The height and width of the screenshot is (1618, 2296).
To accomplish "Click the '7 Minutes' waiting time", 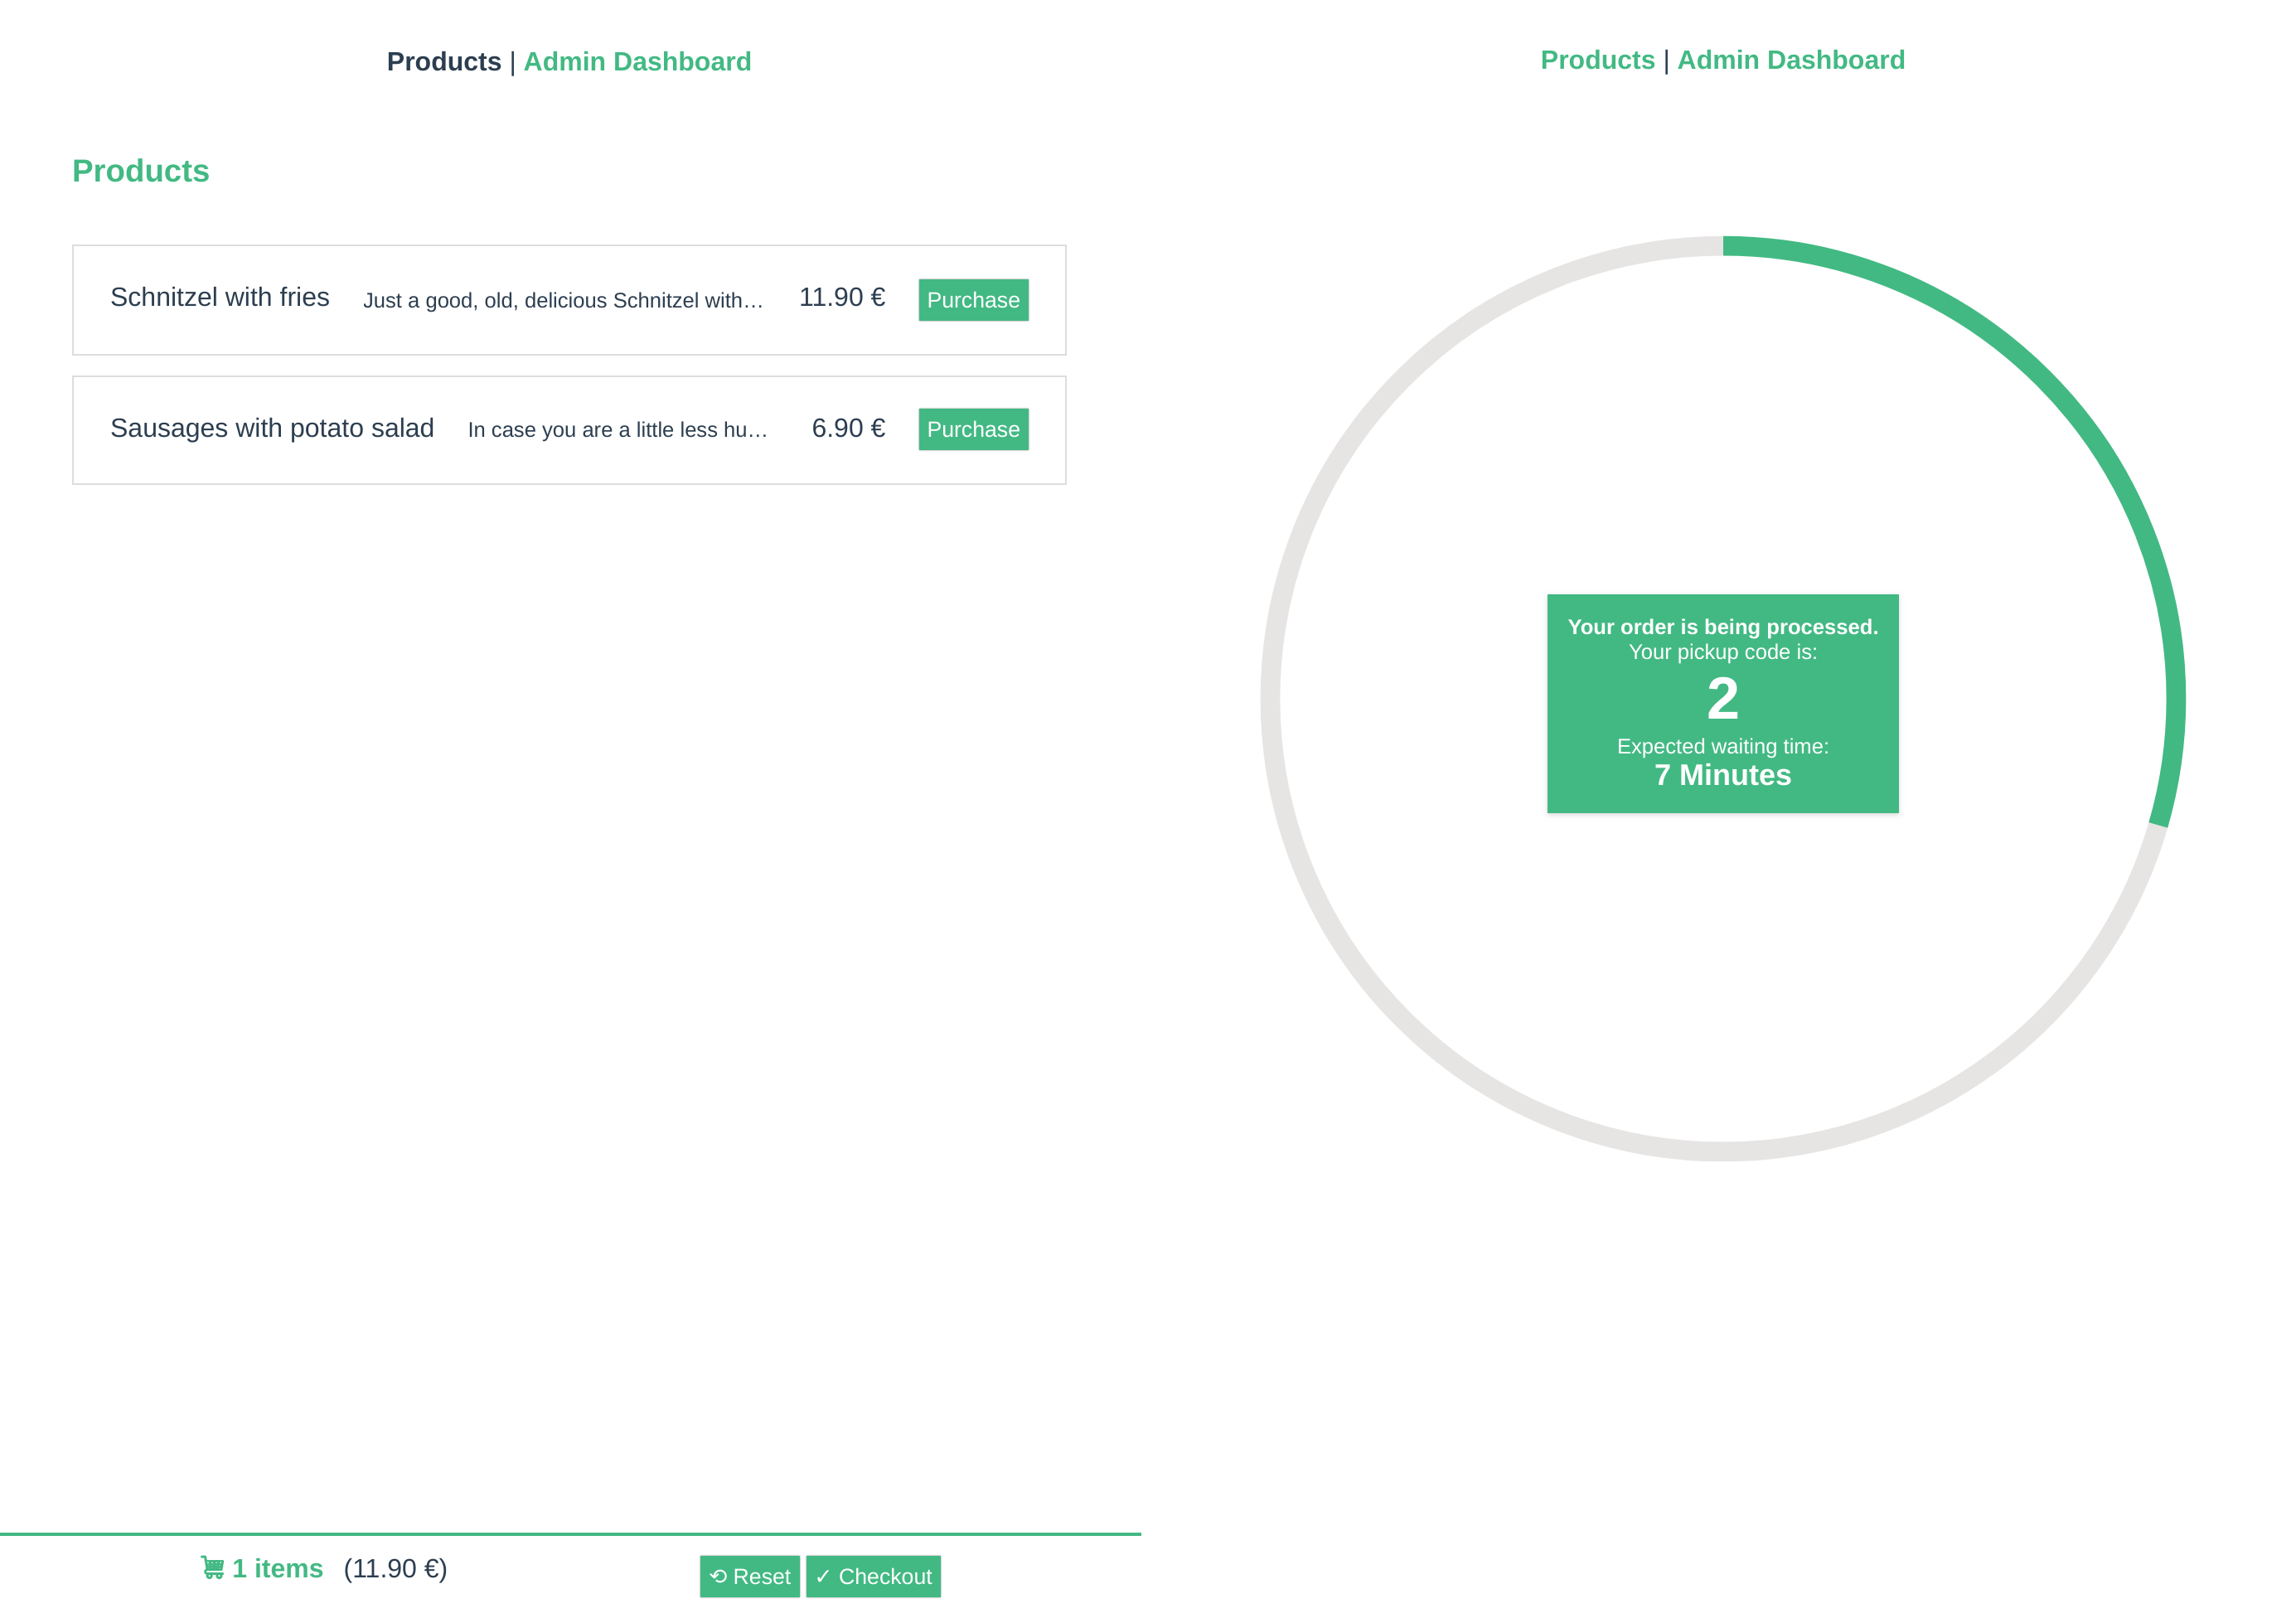I will click(x=1722, y=775).
